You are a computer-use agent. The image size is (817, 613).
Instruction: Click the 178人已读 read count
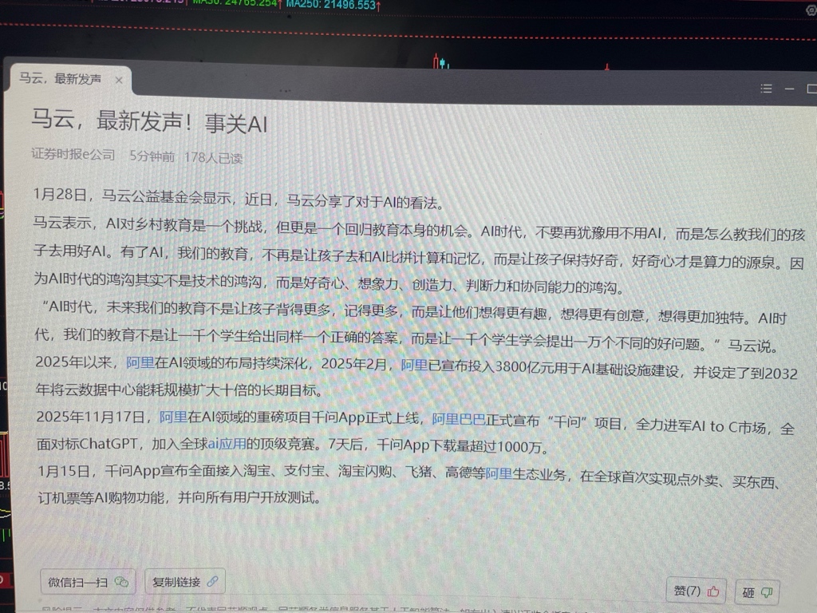pos(213,157)
